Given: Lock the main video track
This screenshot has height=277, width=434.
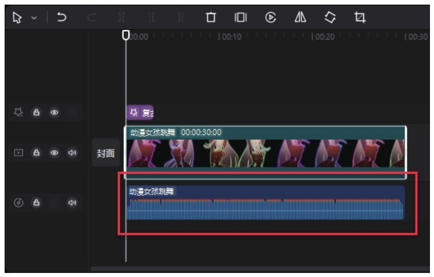Looking at the screenshot, I should click(x=36, y=153).
